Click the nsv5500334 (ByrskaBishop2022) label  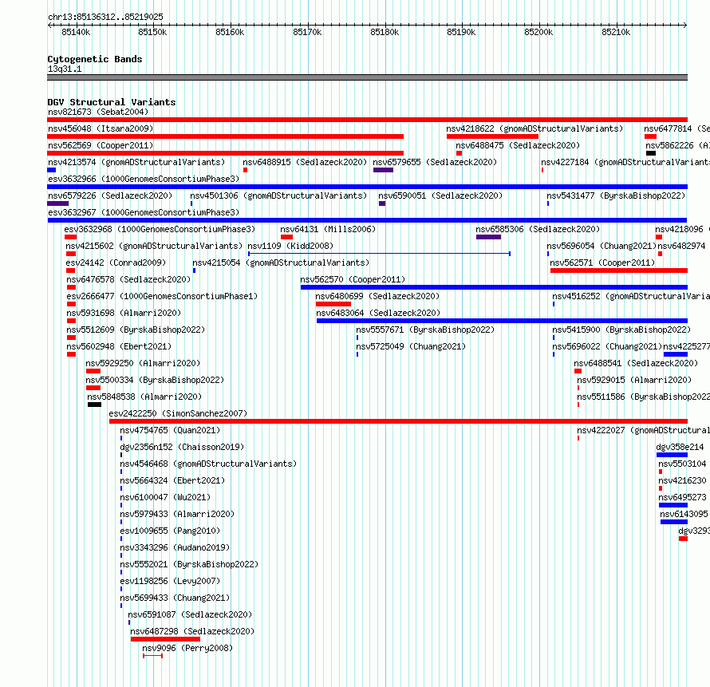[x=155, y=380]
